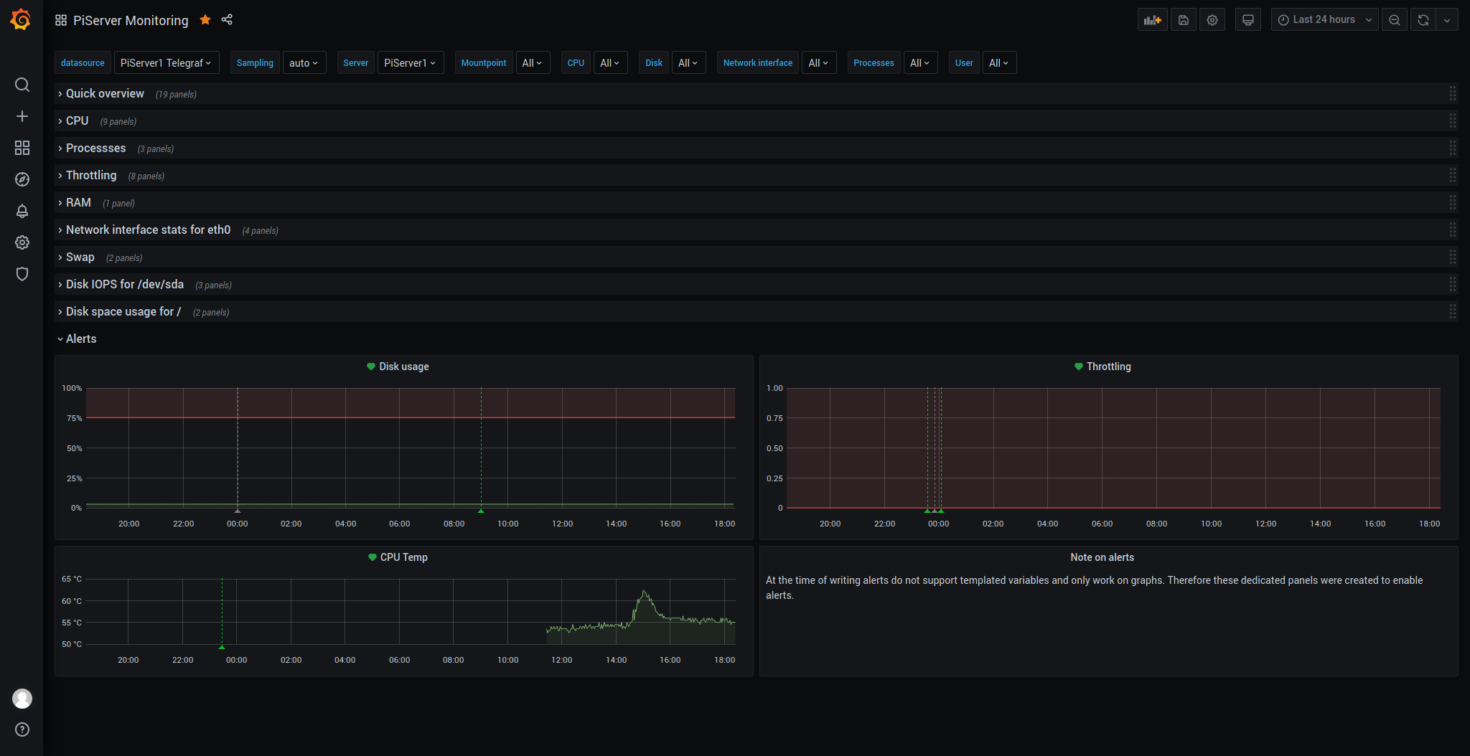This screenshot has height=756, width=1470.
Task: Click the PiServer Monitoring dashboard title
Action: click(131, 21)
